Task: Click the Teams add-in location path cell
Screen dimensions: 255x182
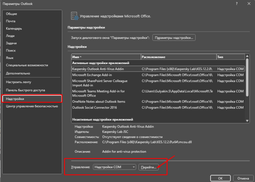Action: pos(177,91)
